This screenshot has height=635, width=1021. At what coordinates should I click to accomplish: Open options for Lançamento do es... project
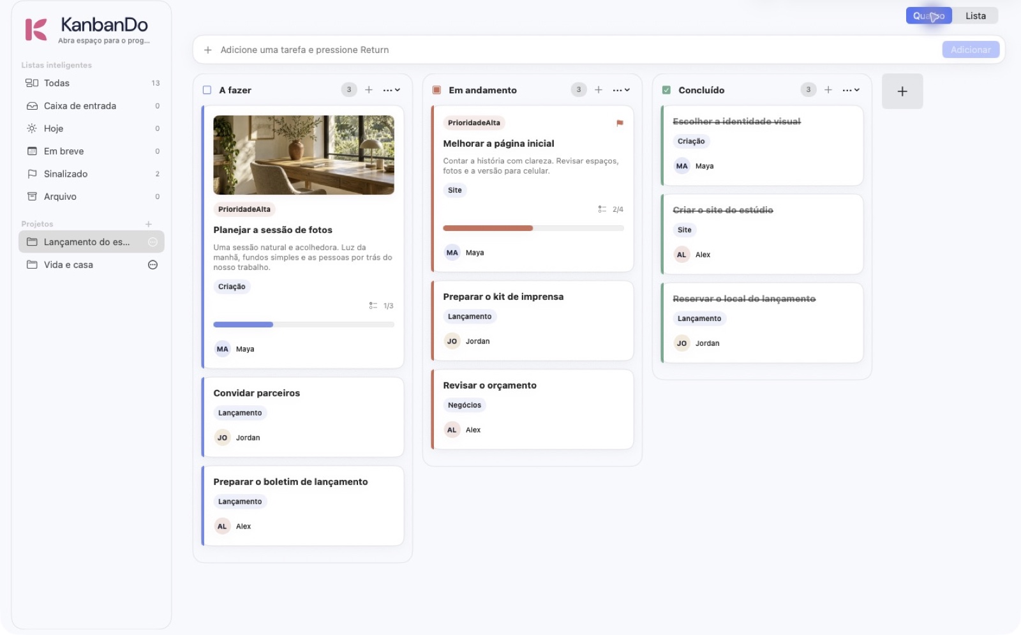[x=153, y=242]
